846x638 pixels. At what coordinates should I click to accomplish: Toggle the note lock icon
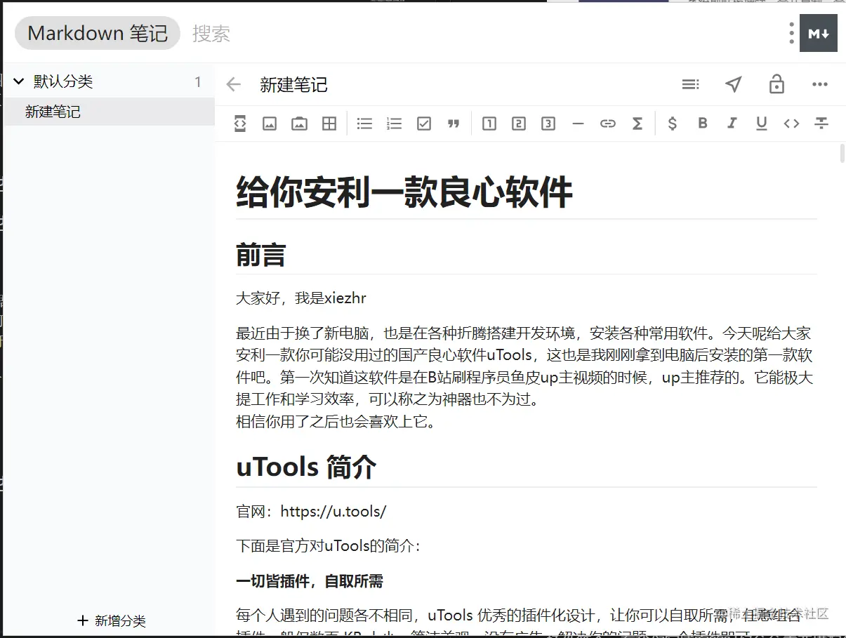776,84
